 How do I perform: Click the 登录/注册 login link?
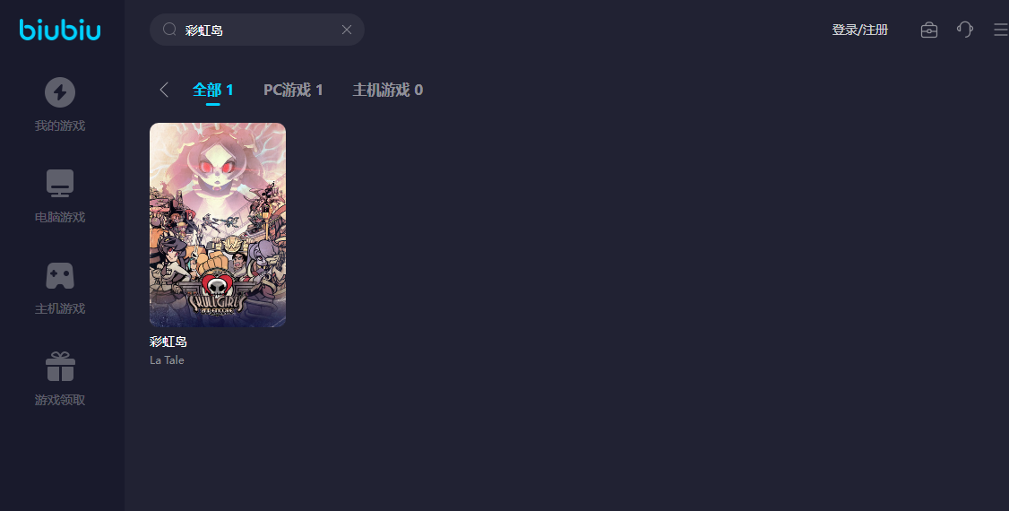click(x=859, y=30)
